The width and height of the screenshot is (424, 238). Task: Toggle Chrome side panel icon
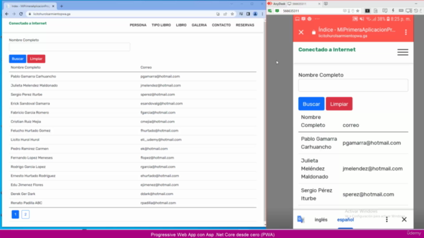point(248,14)
